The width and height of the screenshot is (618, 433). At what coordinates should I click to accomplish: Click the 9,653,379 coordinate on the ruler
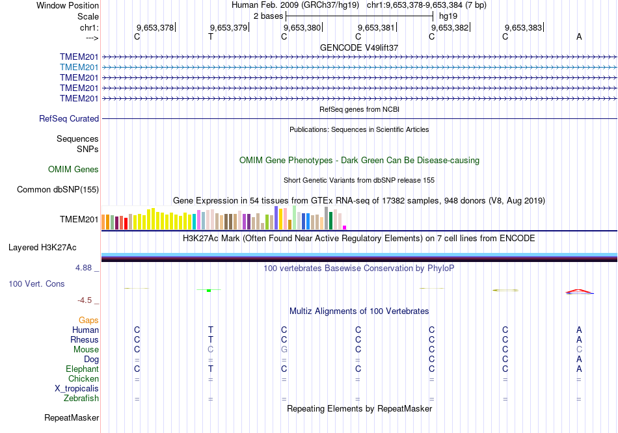(x=228, y=27)
